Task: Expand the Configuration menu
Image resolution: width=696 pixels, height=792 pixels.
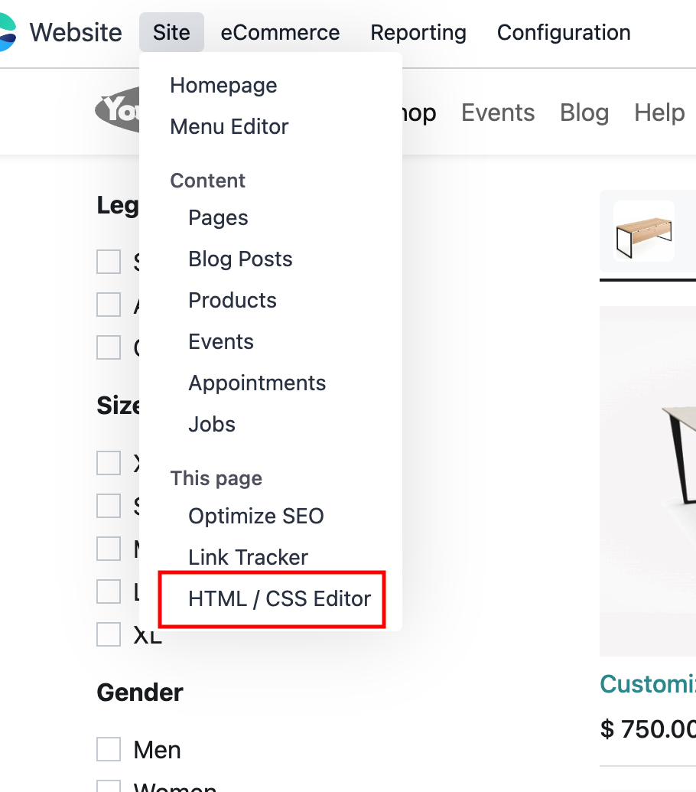Action: pos(564,33)
